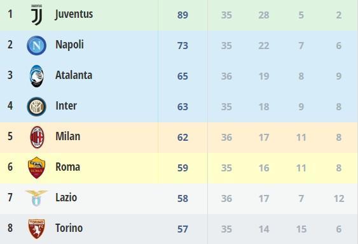
Task: Click the Roma club crest
Action: coord(36,168)
